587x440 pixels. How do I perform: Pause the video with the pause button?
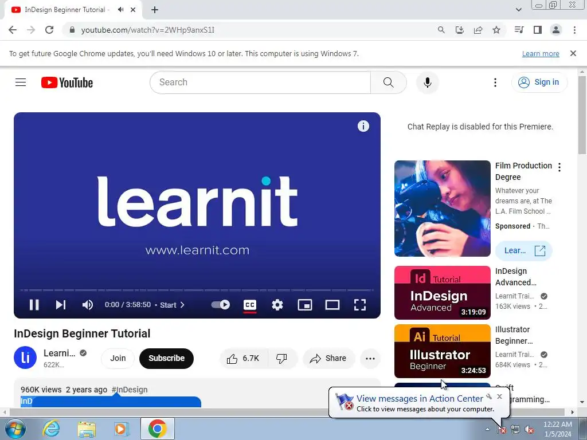[x=34, y=305]
